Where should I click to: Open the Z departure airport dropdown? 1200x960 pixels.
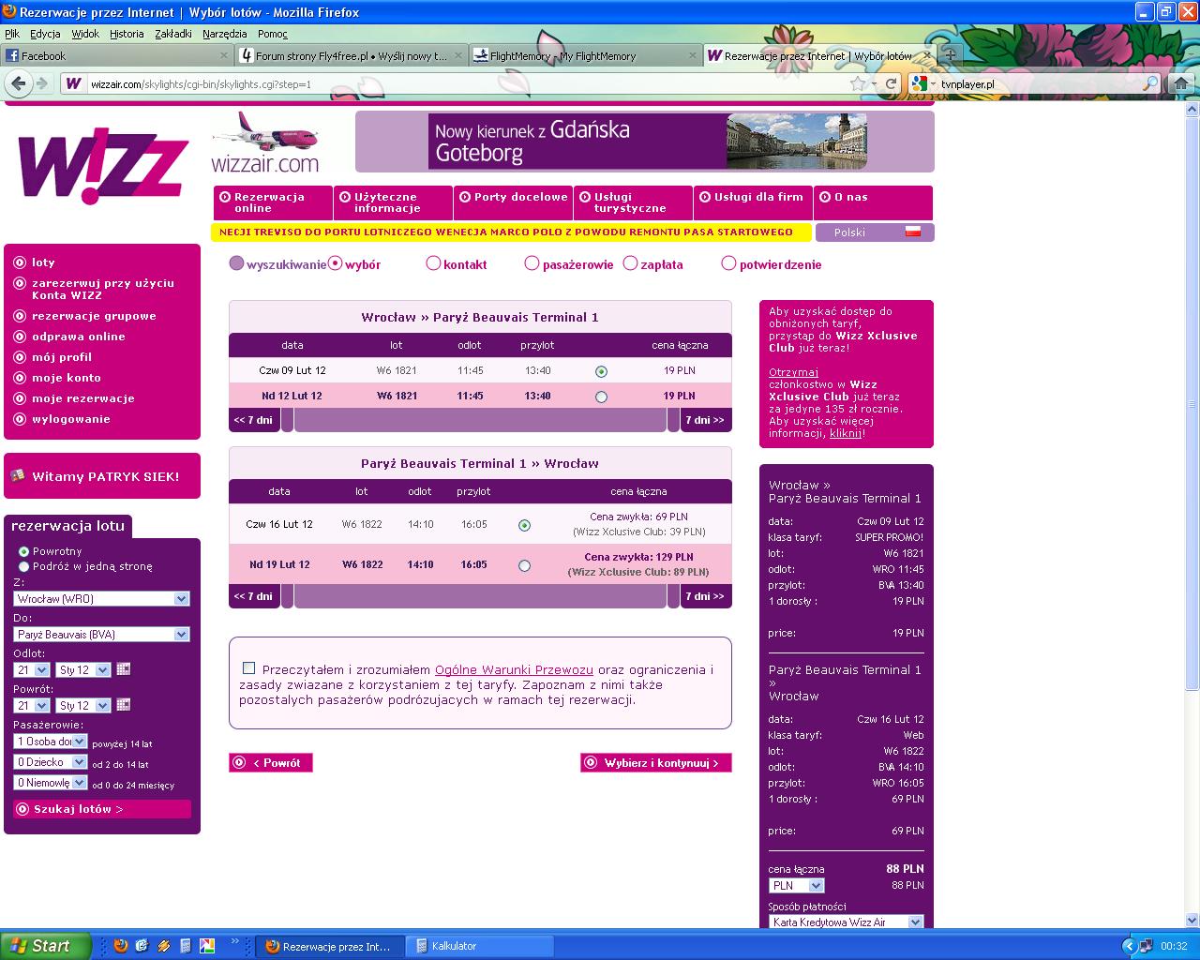101,598
